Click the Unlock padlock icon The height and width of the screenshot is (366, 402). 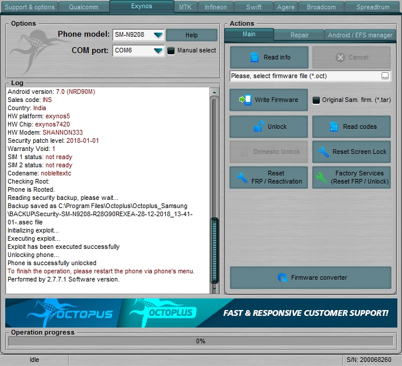pyautogui.click(x=259, y=126)
